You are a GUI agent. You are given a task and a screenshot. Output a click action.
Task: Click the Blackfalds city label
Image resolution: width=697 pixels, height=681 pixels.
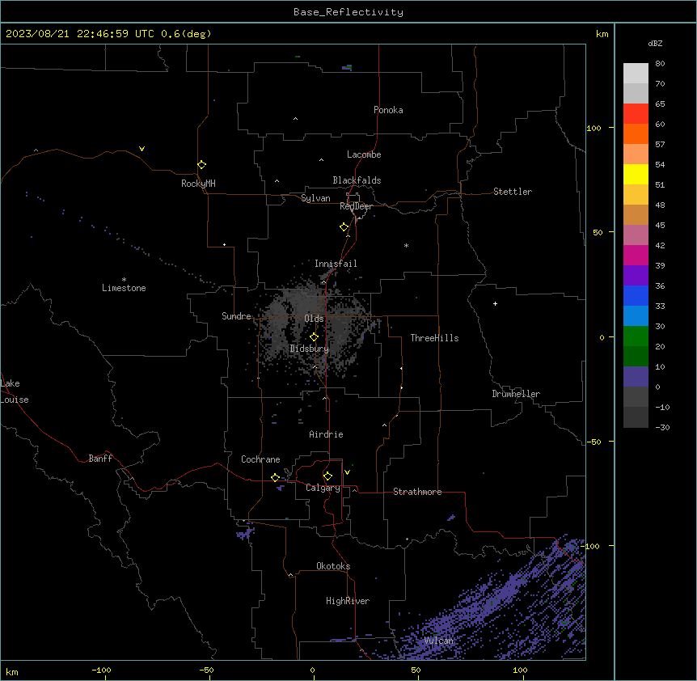tap(357, 180)
